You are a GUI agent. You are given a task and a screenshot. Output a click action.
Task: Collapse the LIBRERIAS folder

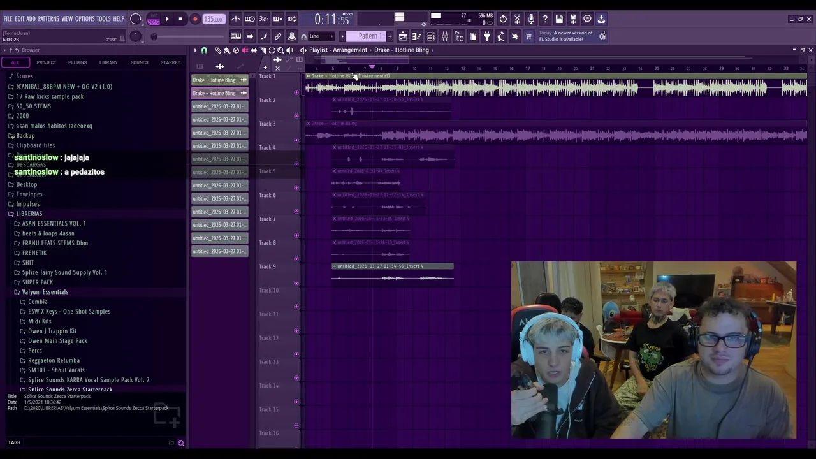click(29, 214)
